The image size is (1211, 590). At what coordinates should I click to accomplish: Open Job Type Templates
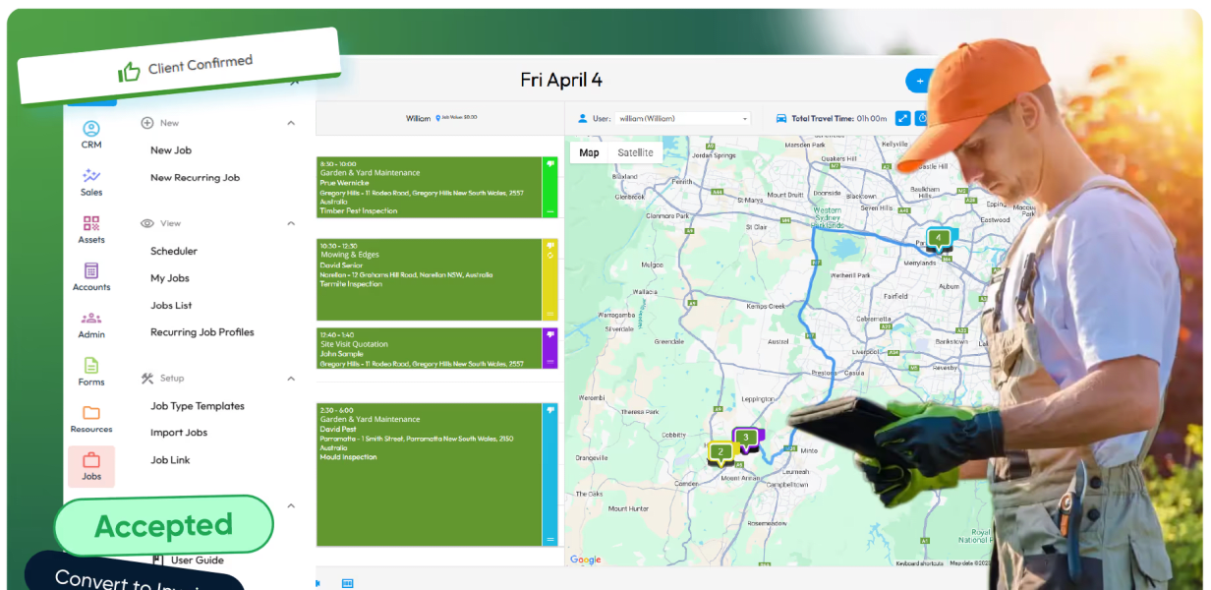pos(198,406)
